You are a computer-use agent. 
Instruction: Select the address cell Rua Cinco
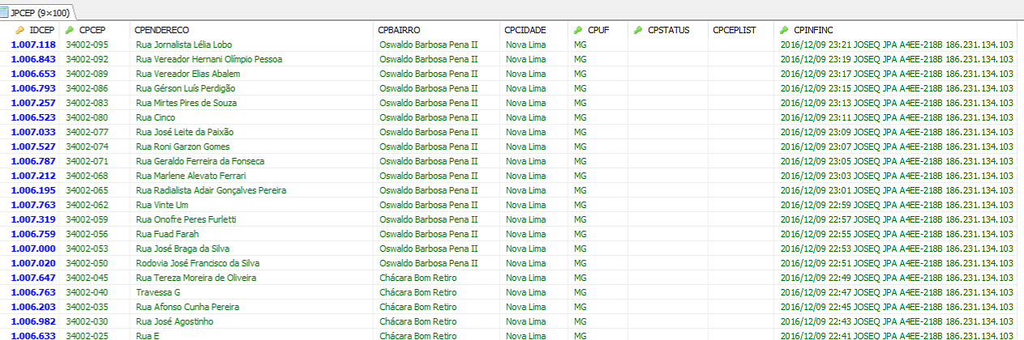(153, 117)
